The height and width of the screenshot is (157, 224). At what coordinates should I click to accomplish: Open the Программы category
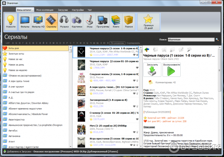pos(103,23)
